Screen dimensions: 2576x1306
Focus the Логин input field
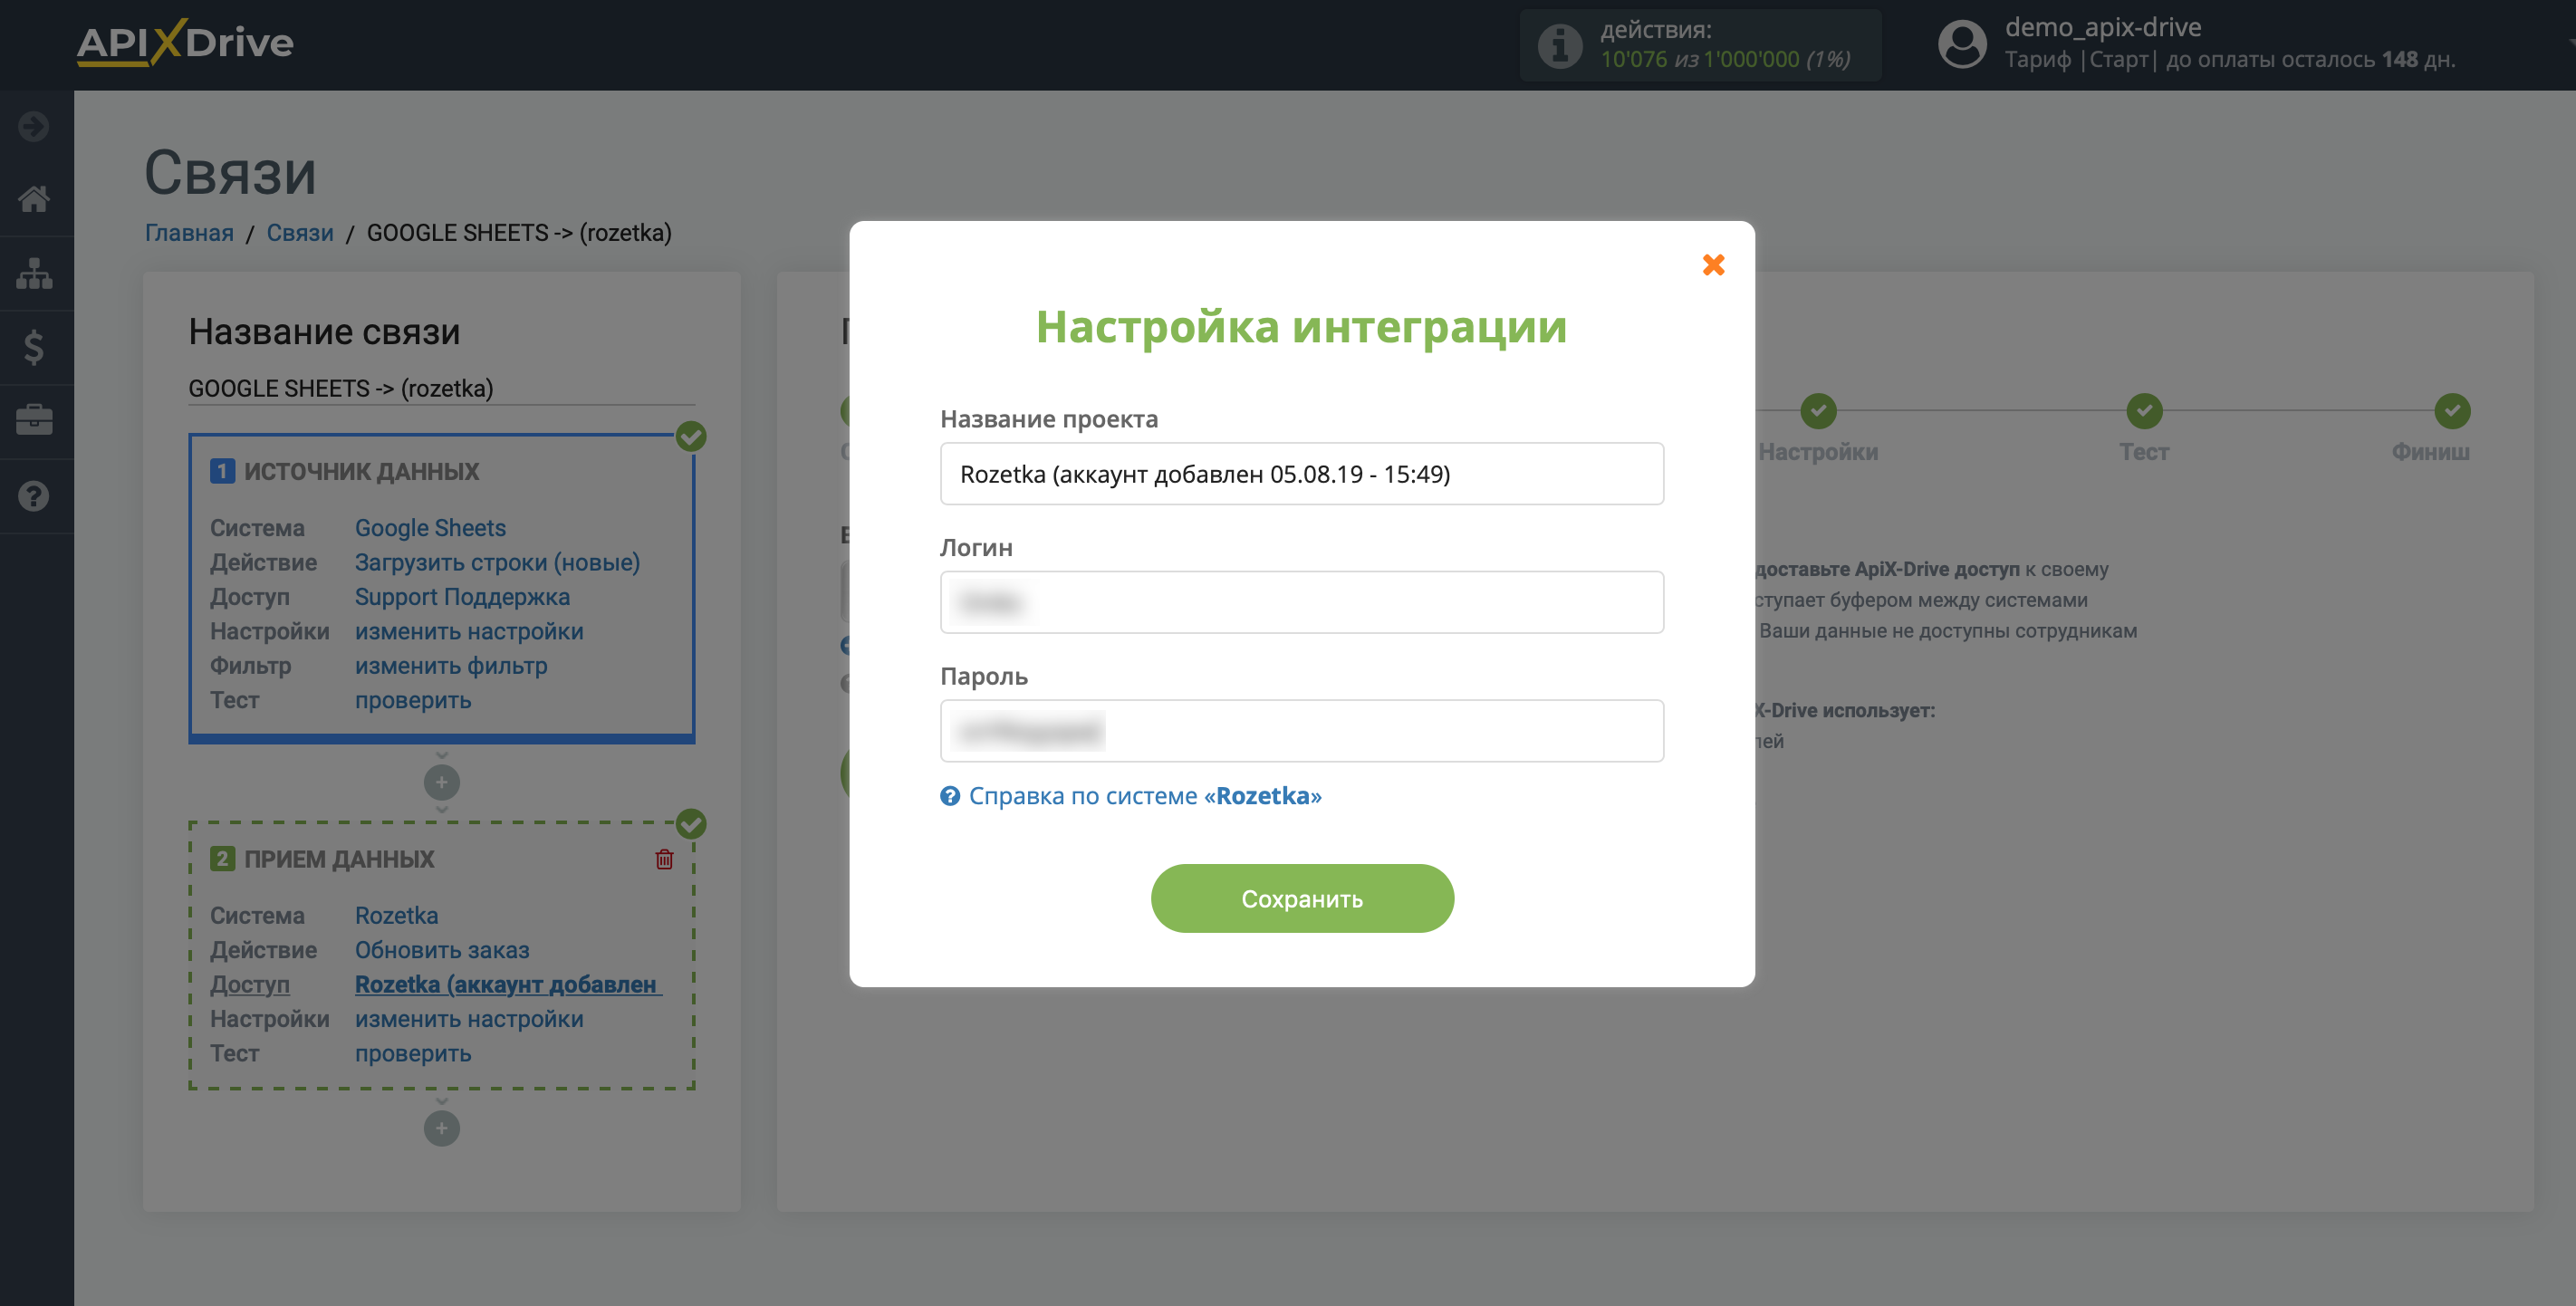[x=1302, y=602]
